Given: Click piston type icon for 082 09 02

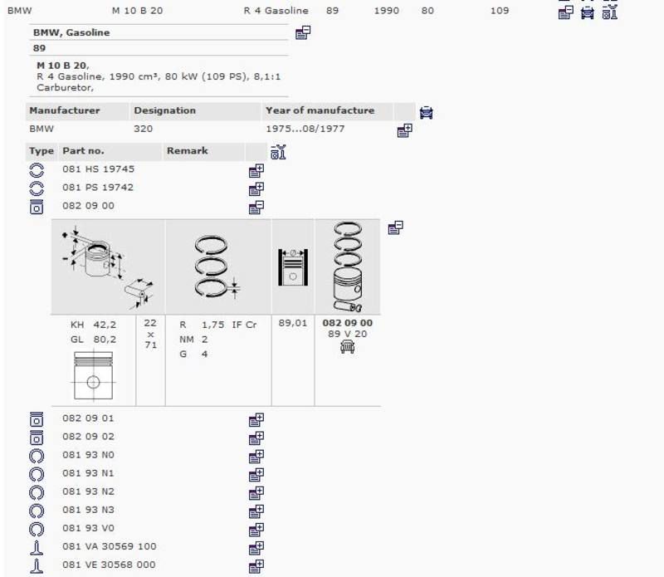Looking at the screenshot, I should [x=37, y=438].
